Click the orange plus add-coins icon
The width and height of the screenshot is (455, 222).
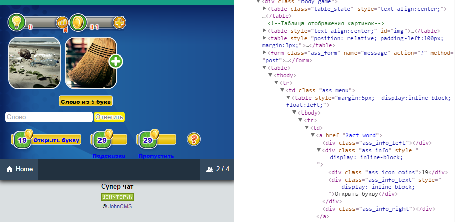coord(119,23)
